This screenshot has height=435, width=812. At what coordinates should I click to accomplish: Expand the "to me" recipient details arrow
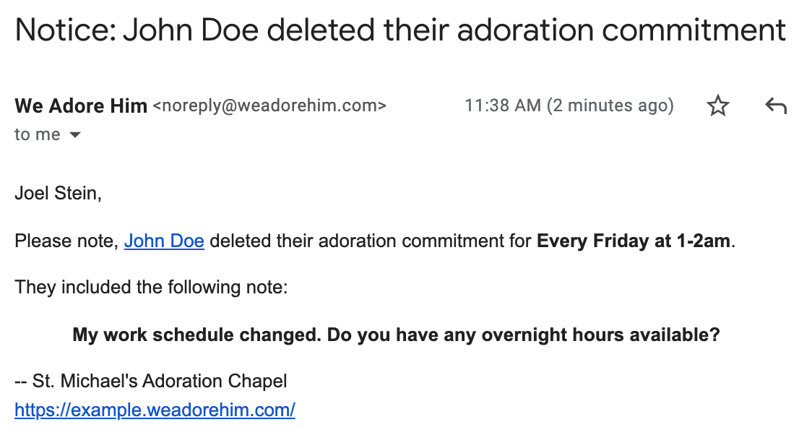click(x=75, y=135)
